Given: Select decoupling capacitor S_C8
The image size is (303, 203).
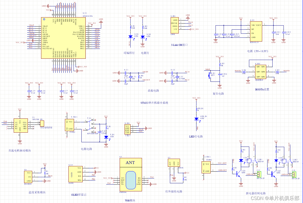Looking at the screenshot, I should pyautogui.click(x=72, y=91).
